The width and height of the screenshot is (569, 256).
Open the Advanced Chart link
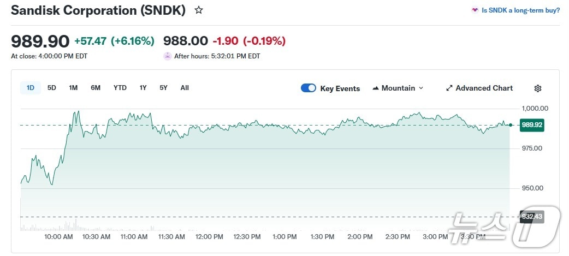pyautogui.click(x=484, y=88)
